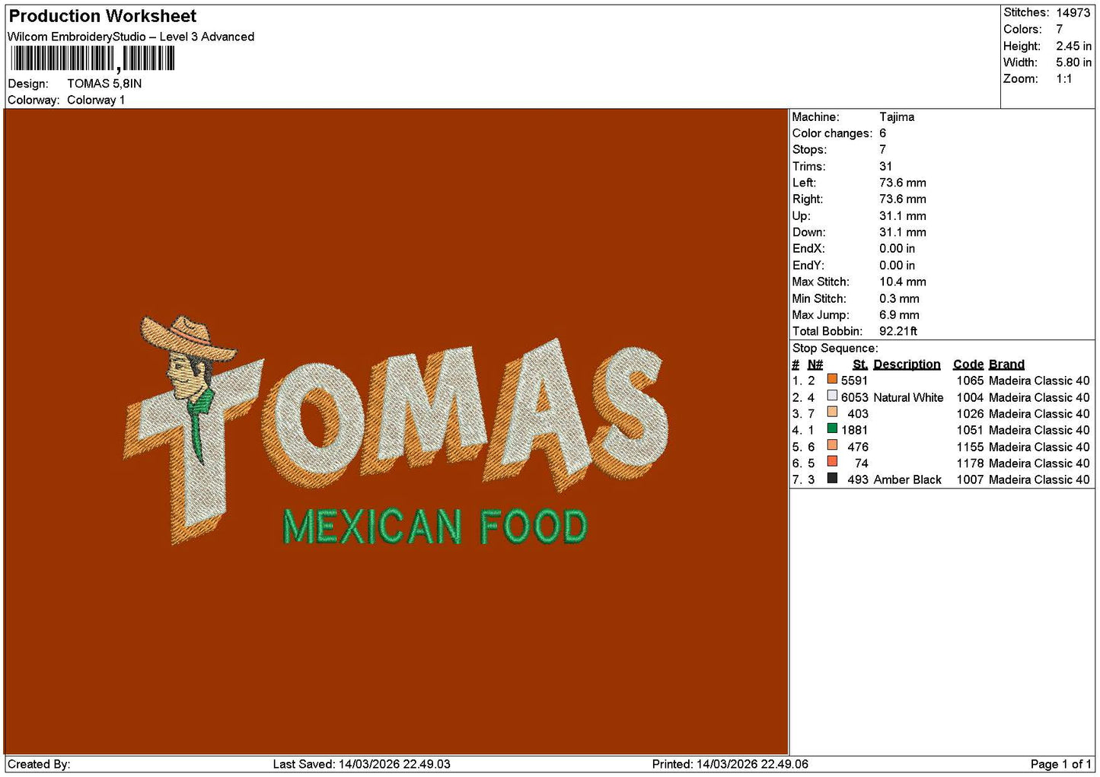Click the Min Stitch value 0.3 mm
Screen dimensions: 1100x777
coord(899,298)
